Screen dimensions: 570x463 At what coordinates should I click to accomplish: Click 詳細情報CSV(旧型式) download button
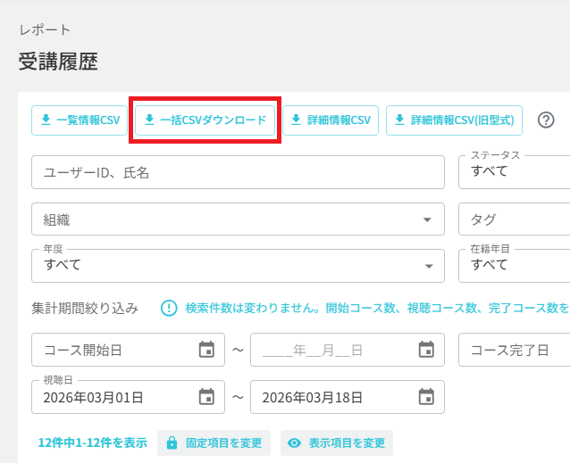[454, 120]
